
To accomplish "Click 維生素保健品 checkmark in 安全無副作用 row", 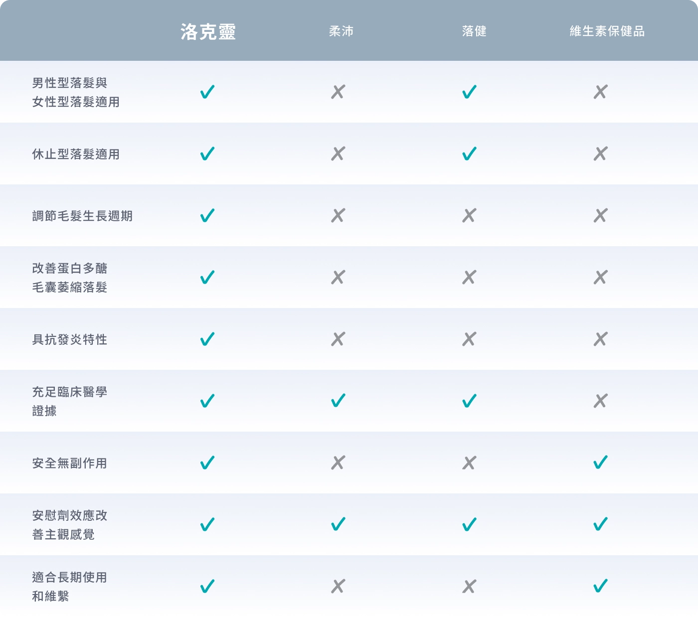I will [600, 463].
